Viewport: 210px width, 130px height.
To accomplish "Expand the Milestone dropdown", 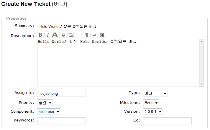I will coord(151,103).
